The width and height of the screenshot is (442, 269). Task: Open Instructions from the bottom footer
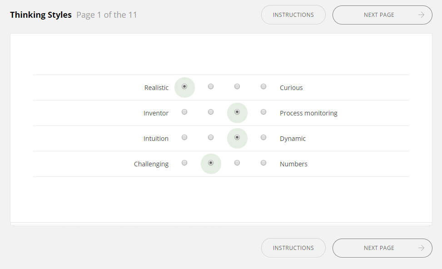pyautogui.click(x=293, y=248)
